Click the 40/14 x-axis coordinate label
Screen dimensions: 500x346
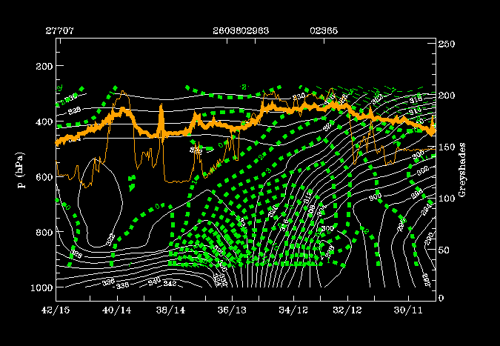(x=115, y=309)
